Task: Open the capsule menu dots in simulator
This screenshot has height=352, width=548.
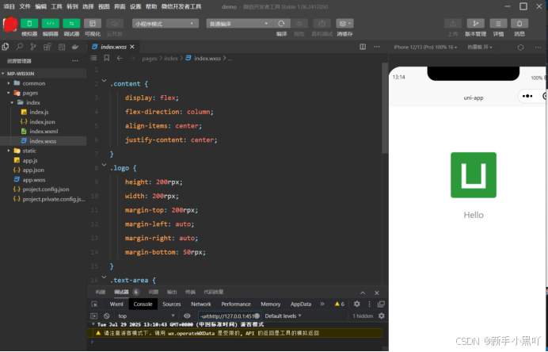Action: pos(527,96)
